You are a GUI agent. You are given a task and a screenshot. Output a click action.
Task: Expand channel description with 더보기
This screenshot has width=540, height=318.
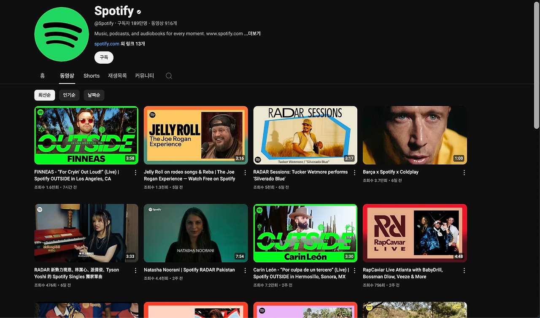coord(252,33)
